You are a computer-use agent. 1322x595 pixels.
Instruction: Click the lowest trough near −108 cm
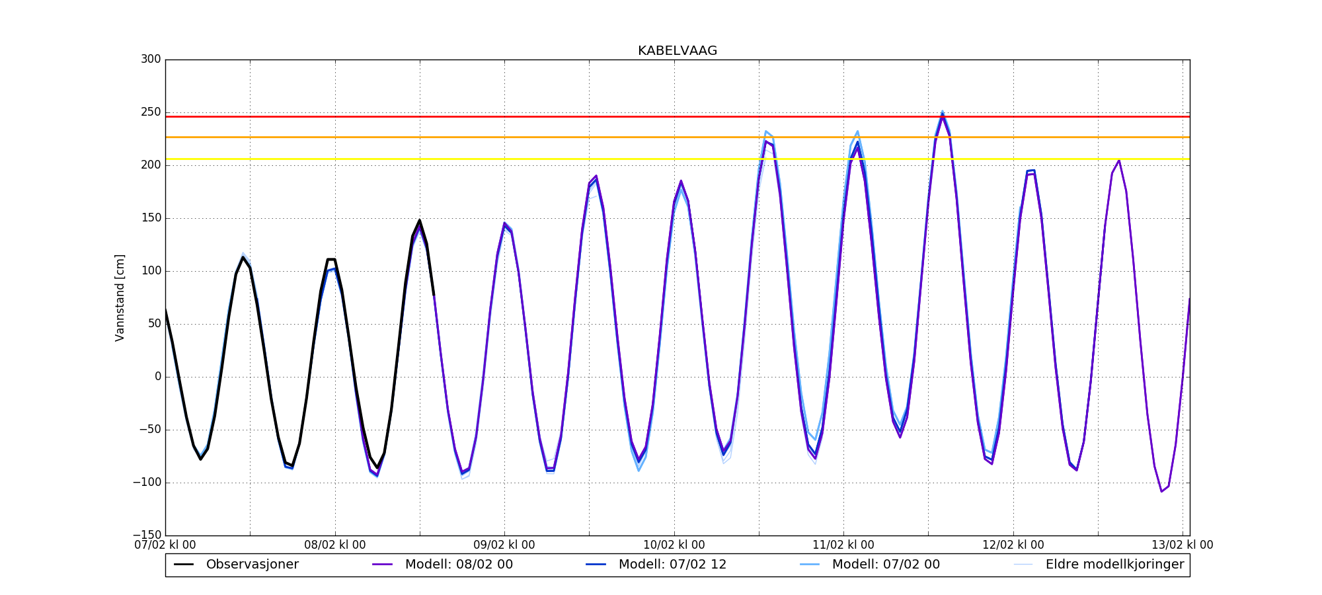pos(1161,491)
